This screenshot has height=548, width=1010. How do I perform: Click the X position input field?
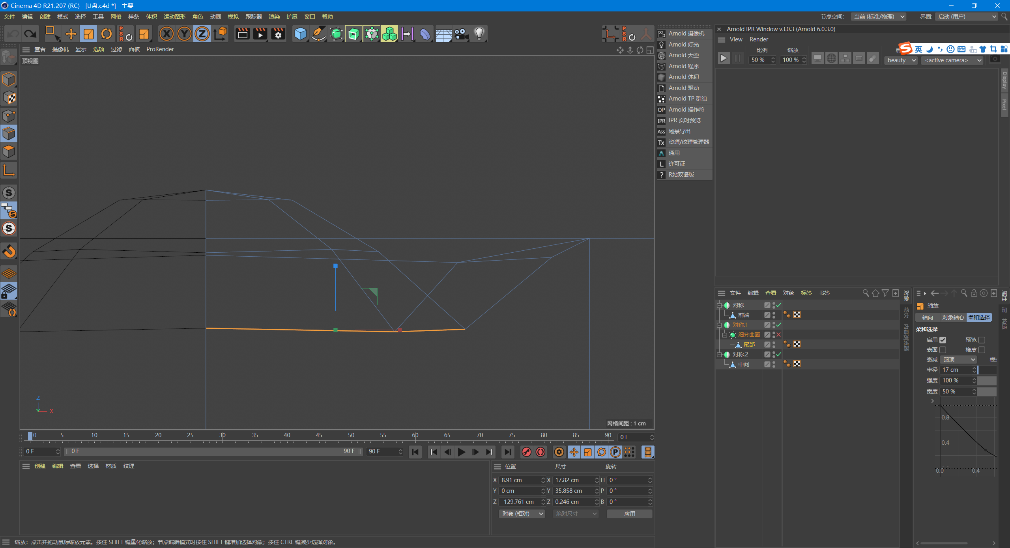pyautogui.click(x=520, y=480)
